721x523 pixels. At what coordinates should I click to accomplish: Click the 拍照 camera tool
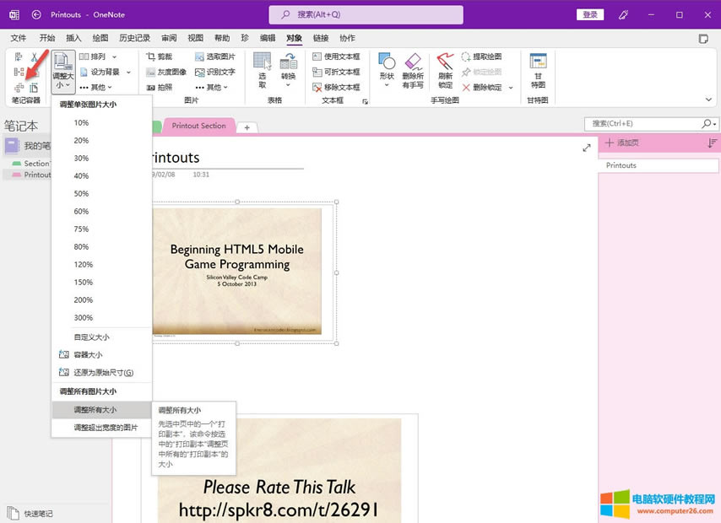click(160, 87)
